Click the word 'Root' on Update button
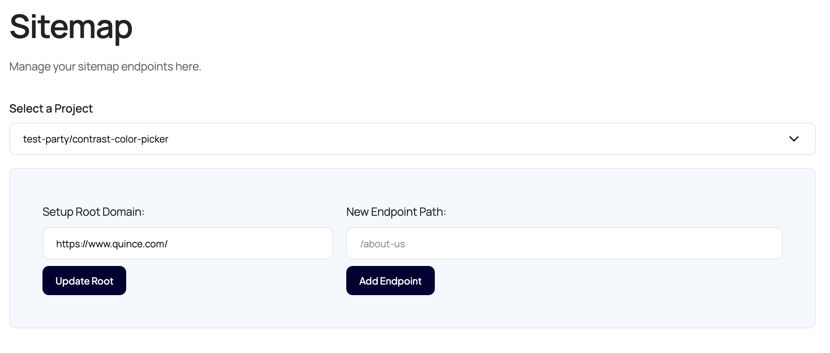Viewport: 830px width, 353px height. pos(103,281)
